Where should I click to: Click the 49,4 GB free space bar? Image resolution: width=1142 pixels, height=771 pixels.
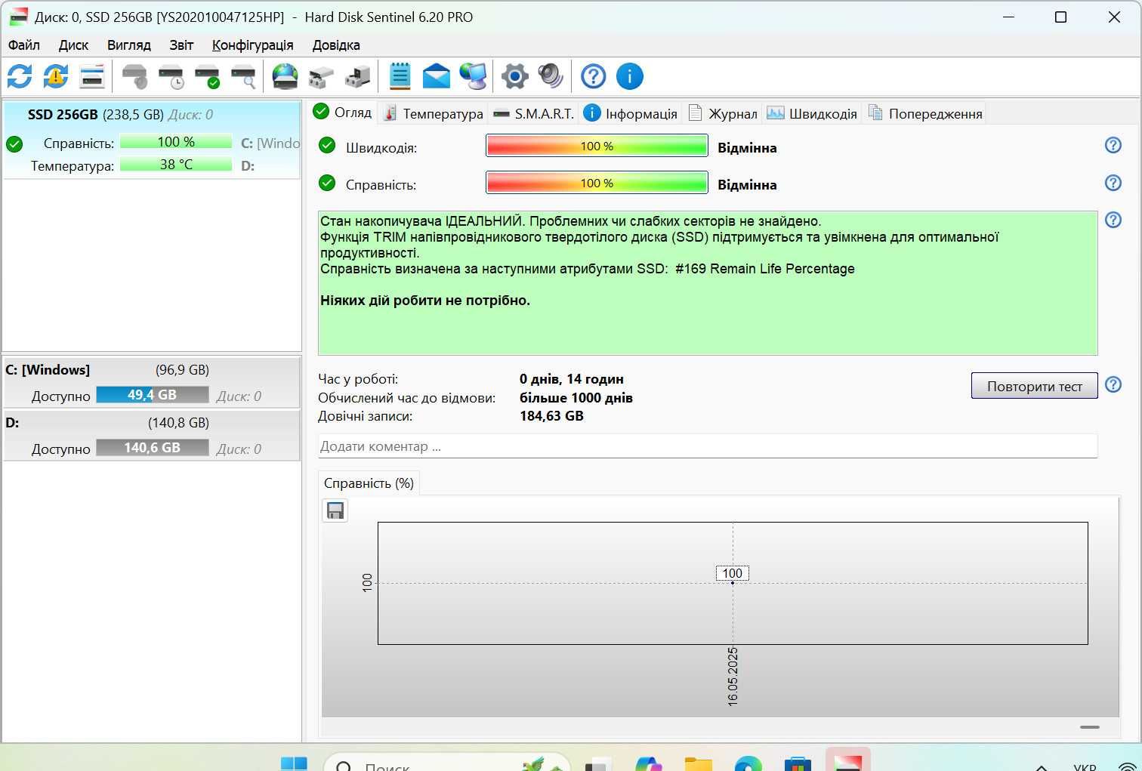pos(153,395)
